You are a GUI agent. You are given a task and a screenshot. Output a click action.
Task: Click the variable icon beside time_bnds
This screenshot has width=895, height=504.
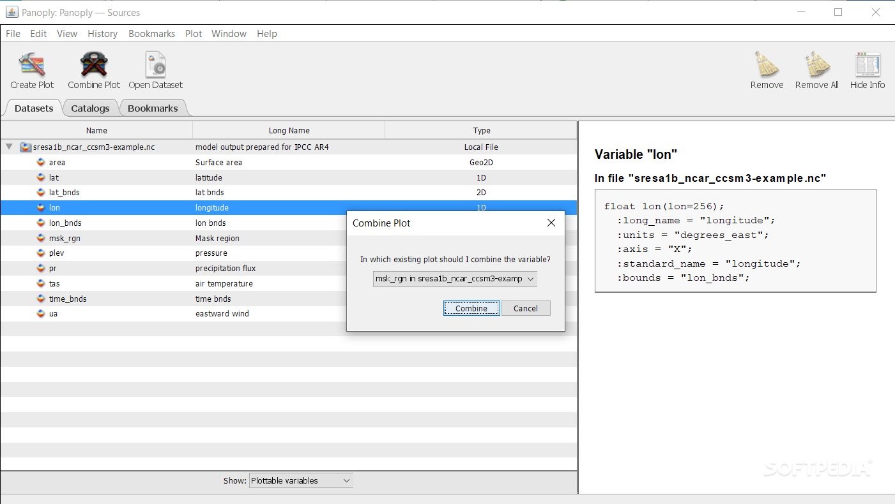[41, 299]
